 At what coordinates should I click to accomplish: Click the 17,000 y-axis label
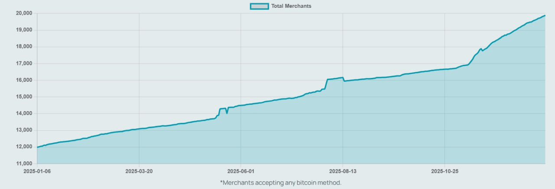click(x=24, y=64)
